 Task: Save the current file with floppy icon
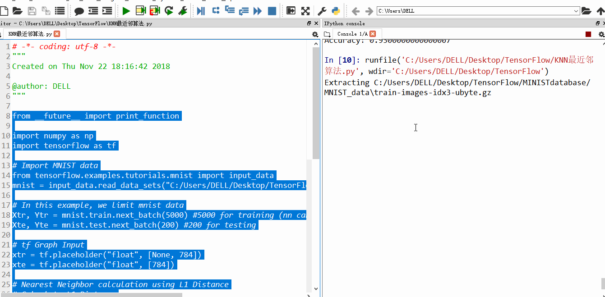click(x=32, y=11)
